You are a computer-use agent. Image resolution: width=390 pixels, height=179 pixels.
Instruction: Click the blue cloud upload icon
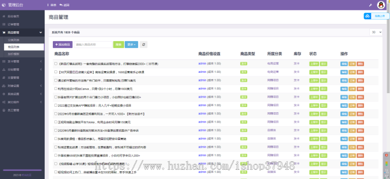367,16
